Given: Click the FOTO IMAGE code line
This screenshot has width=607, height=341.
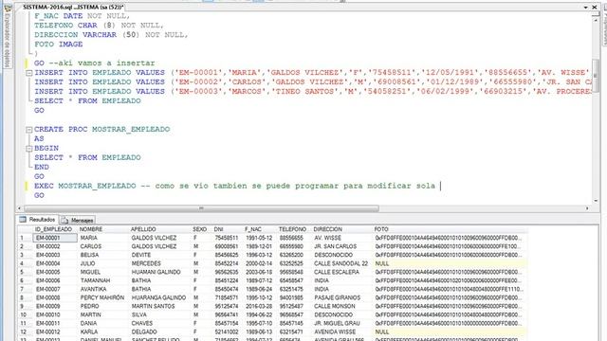Looking at the screenshot, I should point(59,45).
